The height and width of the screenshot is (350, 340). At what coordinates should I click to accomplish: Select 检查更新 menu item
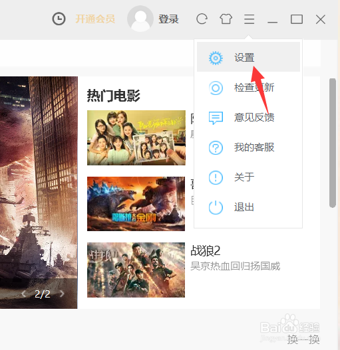click(x=248, y=88)
